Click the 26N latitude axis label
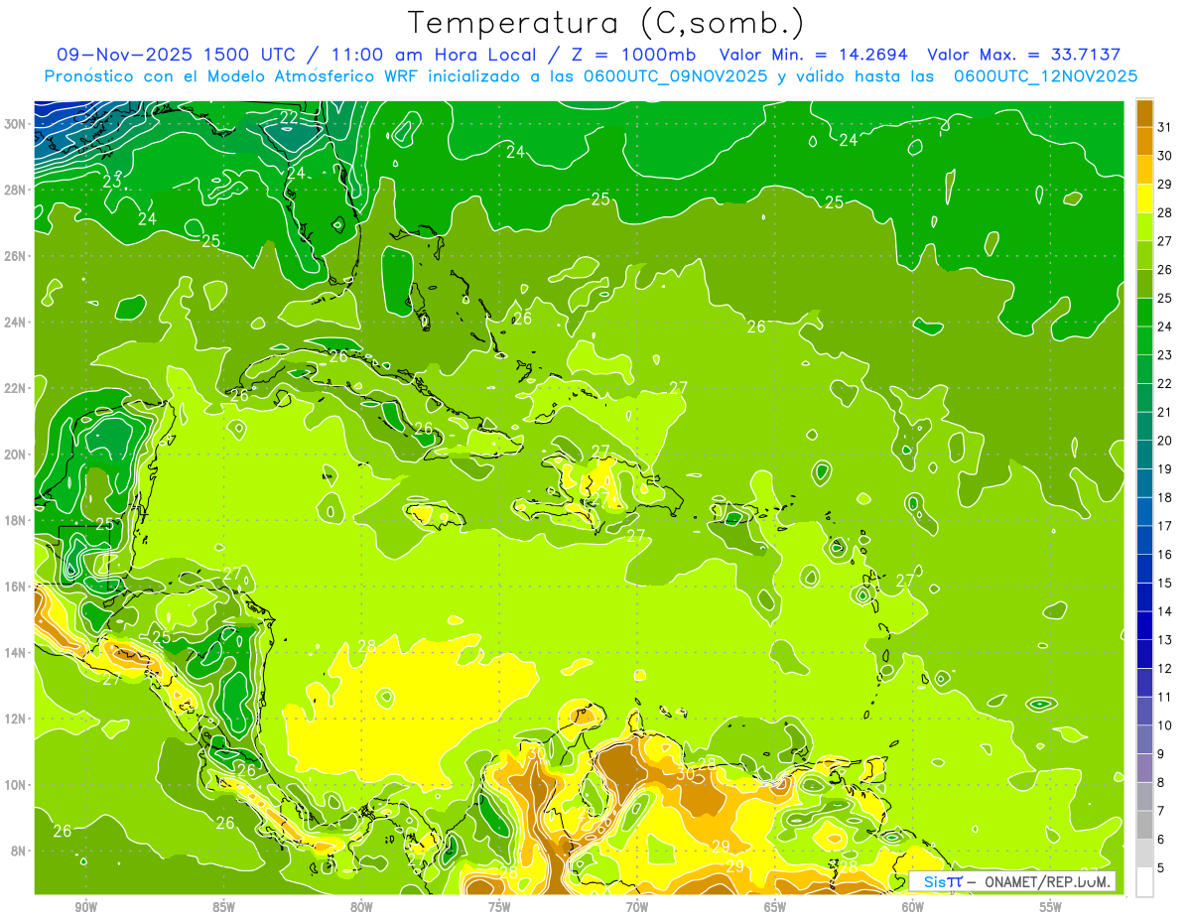The width and height of the screenshot is (1191, 920). pos(16,256)
